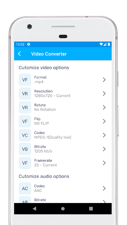This screenshot has height=225, width=127.
Task: Tap the VF icon next to Format
Action: pyautogui.click(x=25, y=80)
